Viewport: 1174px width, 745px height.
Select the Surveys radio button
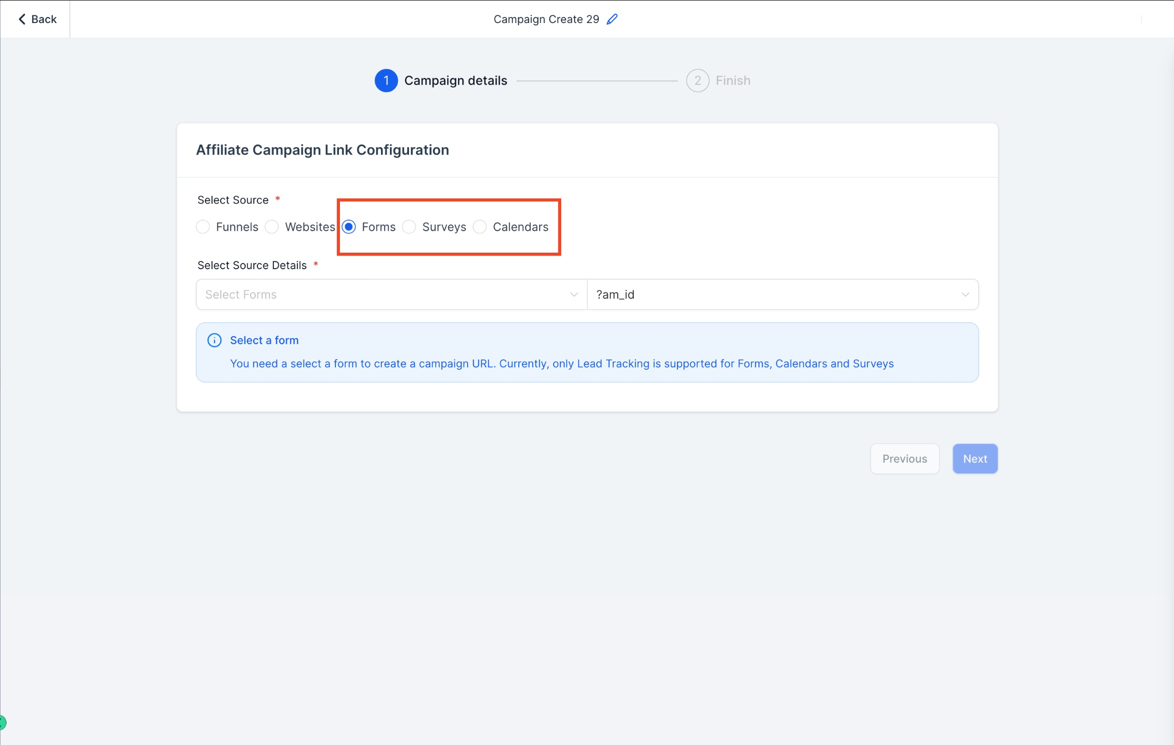[409, 227]
